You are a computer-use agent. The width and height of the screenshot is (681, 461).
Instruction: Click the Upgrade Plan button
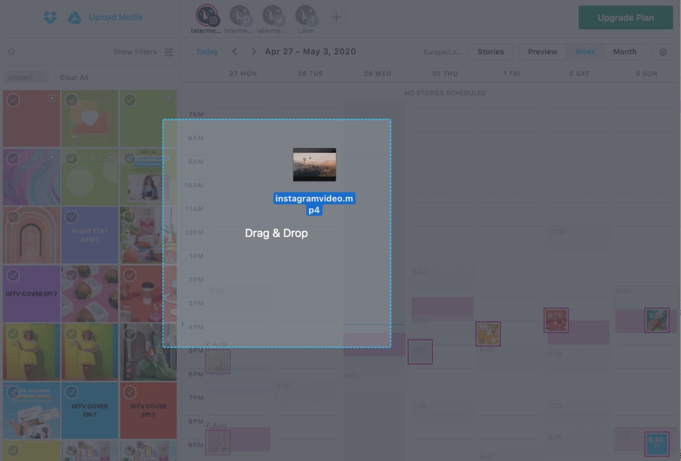click(626, 17)
